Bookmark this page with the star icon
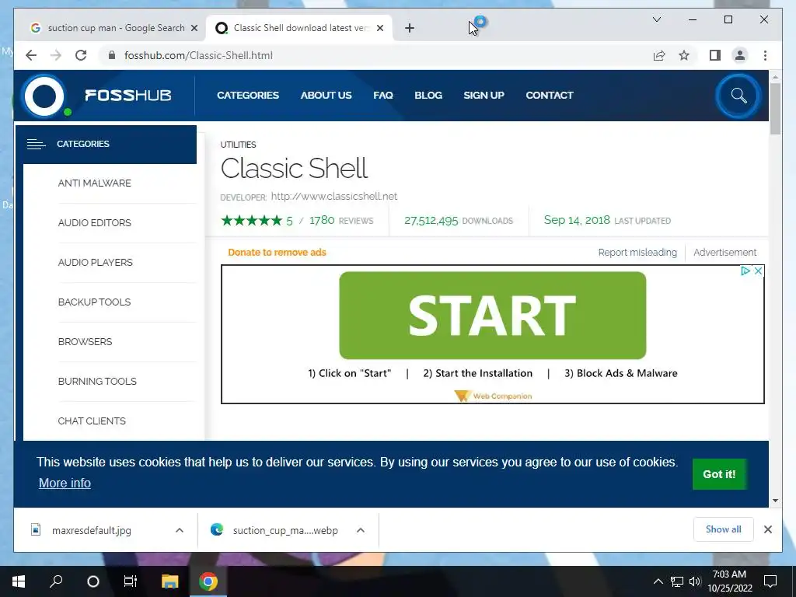796x597 pixels. pos(684,55)
